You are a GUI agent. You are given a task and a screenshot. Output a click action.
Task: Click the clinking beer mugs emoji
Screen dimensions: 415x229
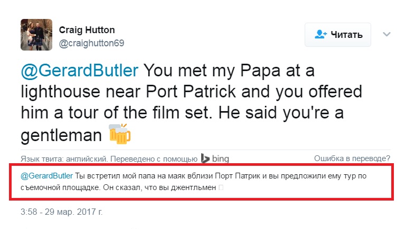[119, 135]
